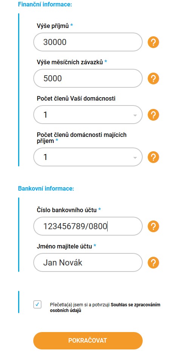
Task: Click the account owner field Jan Novák
Action: [x=88, y=263]
